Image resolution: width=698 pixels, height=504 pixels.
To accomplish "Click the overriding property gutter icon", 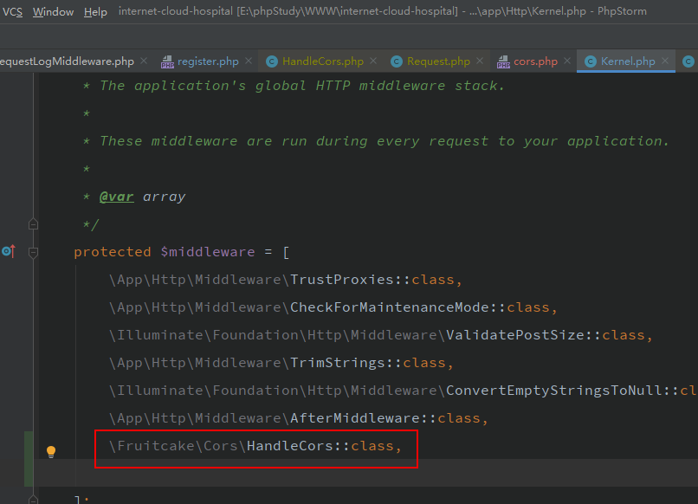I will (x=8, y=252).
